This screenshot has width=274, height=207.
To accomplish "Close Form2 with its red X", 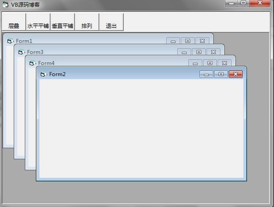I will tap(235, 74).
